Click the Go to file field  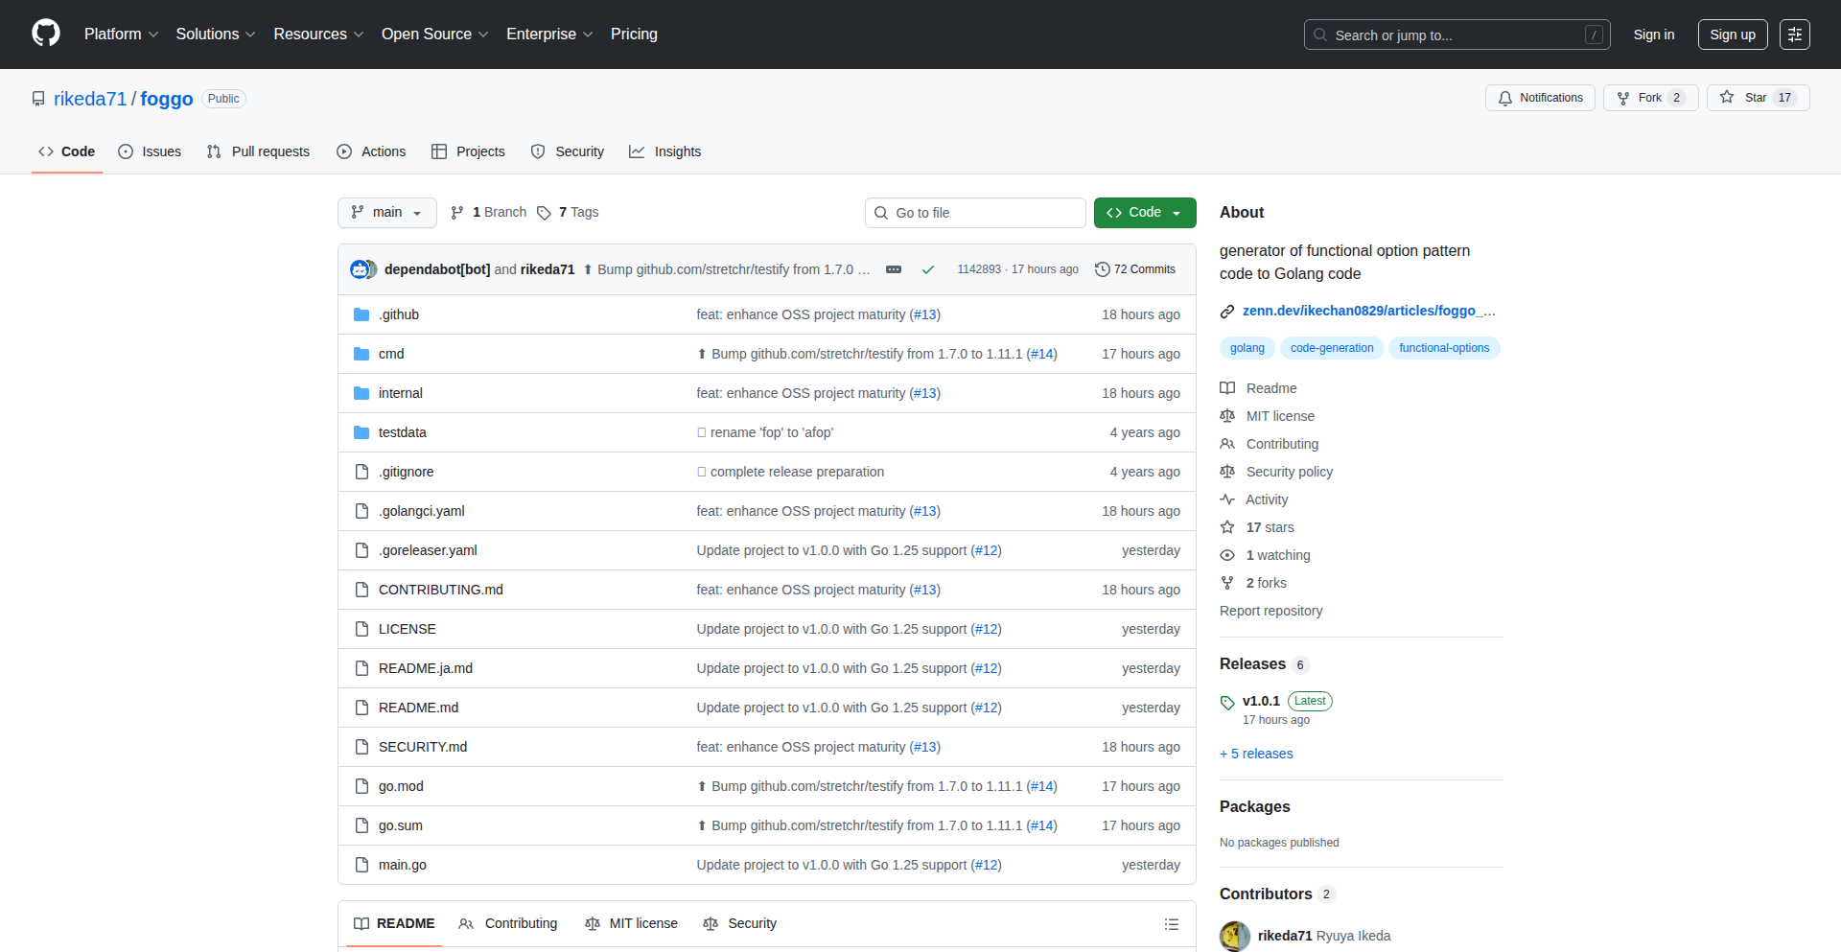point(975,213)
